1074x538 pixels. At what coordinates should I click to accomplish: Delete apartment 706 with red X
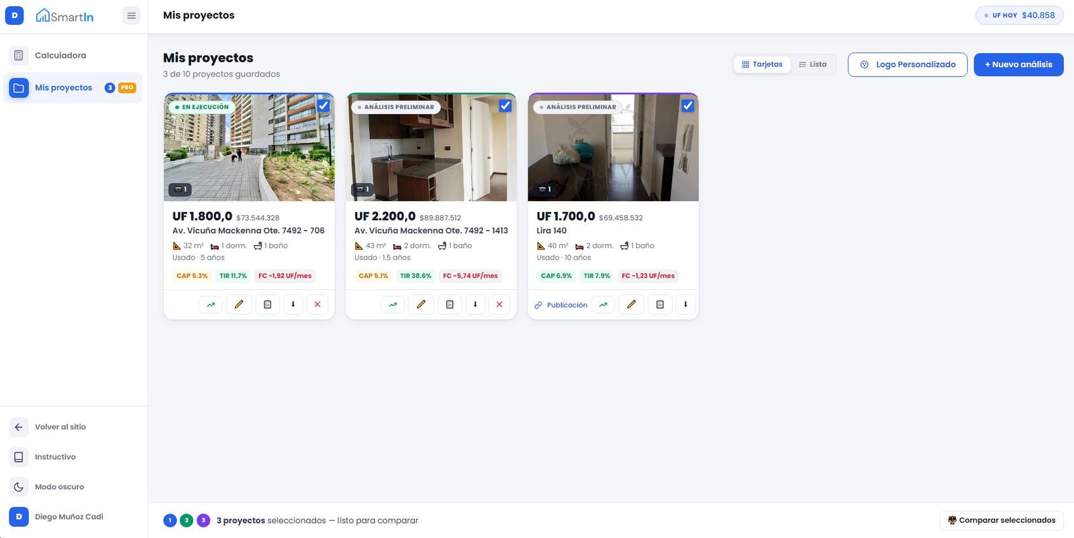(318, 305)
